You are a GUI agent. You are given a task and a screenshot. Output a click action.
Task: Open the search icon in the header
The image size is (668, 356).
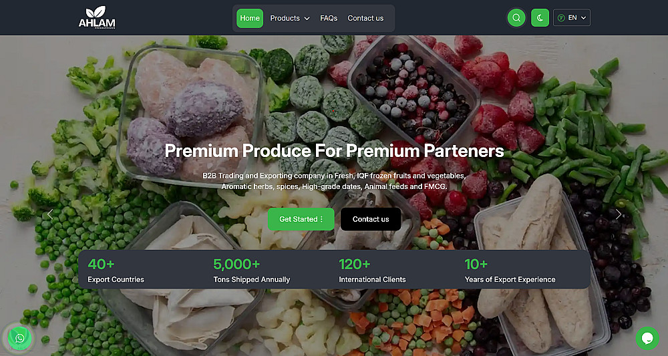coord(516,18)
